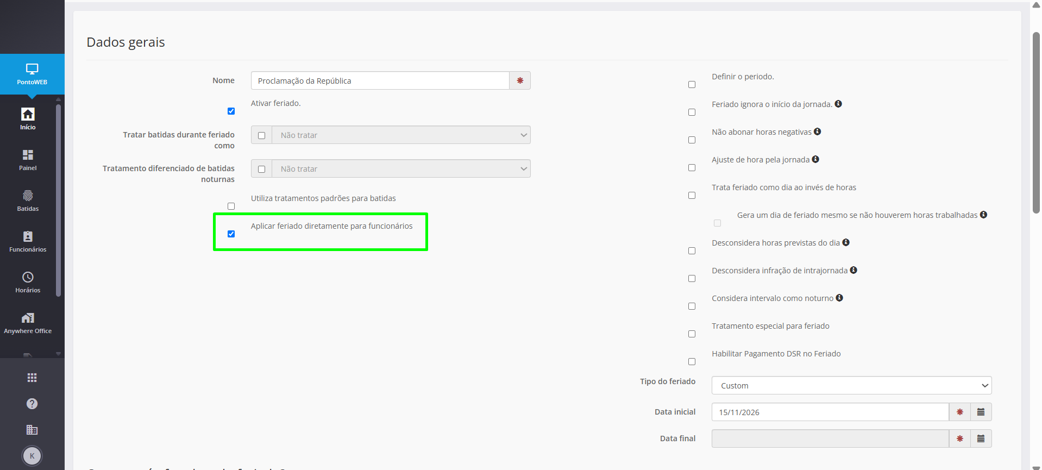The image size is (1042, 470).
Task: Open the Tipo do feriado dropdown
Action: point(851,385)
